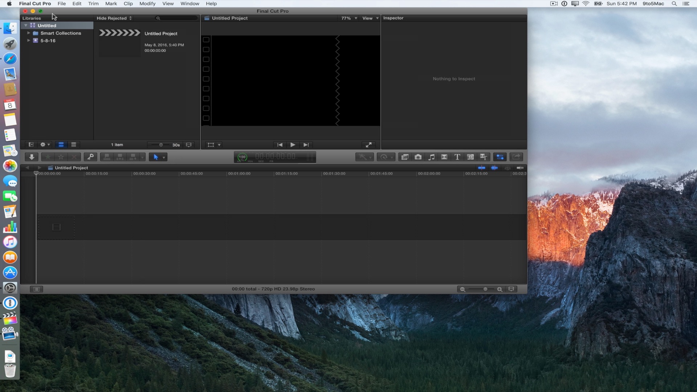Click the browser clip duration slider
The width and height of the screenshot is (697, 392).
[x=161, y=145]
